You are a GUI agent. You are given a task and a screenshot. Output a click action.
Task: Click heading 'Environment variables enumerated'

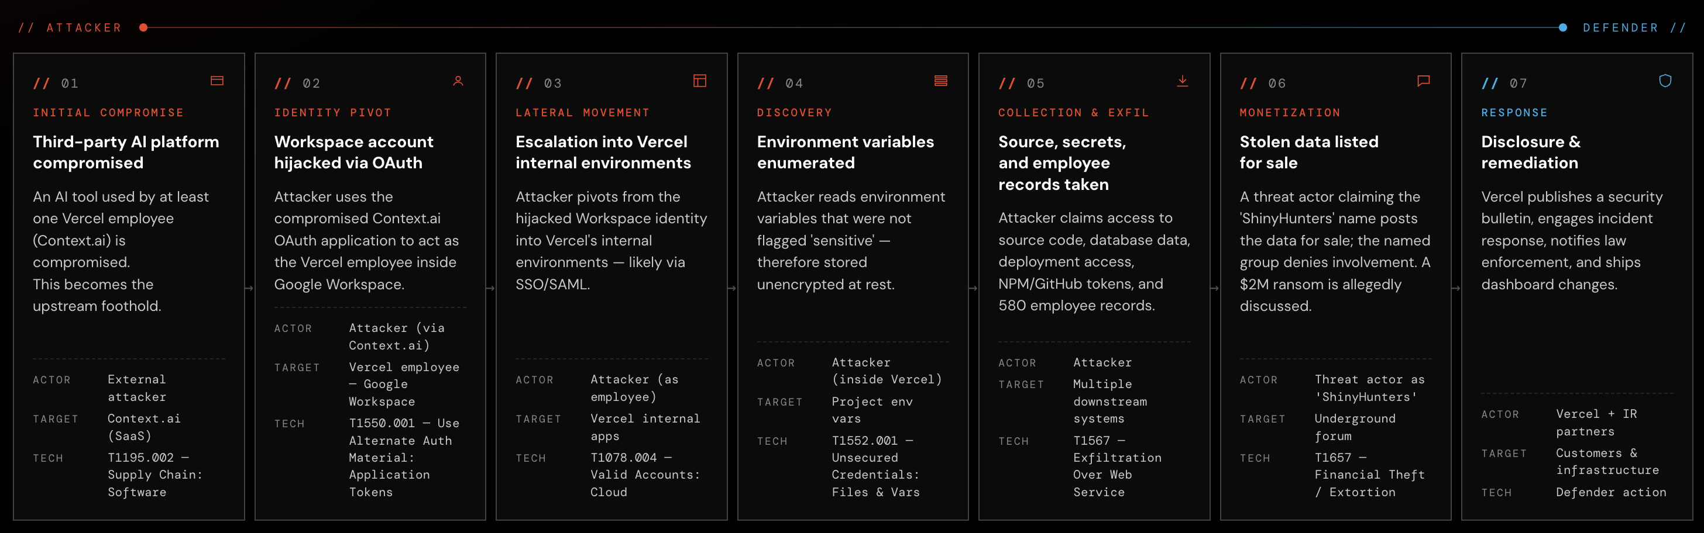(846, 153)
